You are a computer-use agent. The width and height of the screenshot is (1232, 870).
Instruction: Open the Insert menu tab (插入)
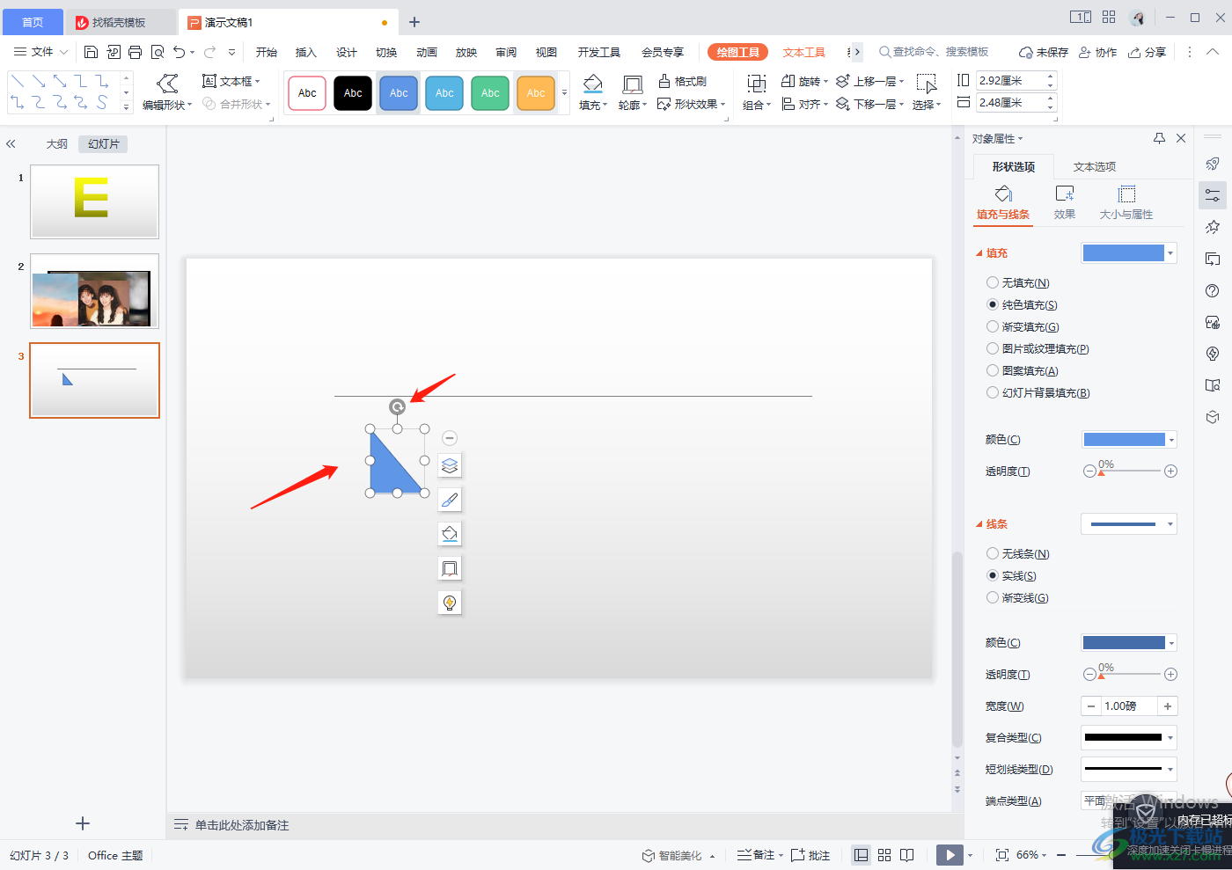coord(305,52)
